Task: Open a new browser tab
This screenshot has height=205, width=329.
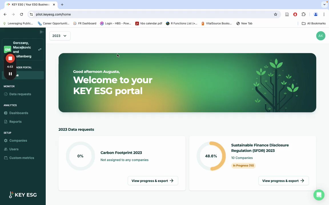Action: (62, 4)
